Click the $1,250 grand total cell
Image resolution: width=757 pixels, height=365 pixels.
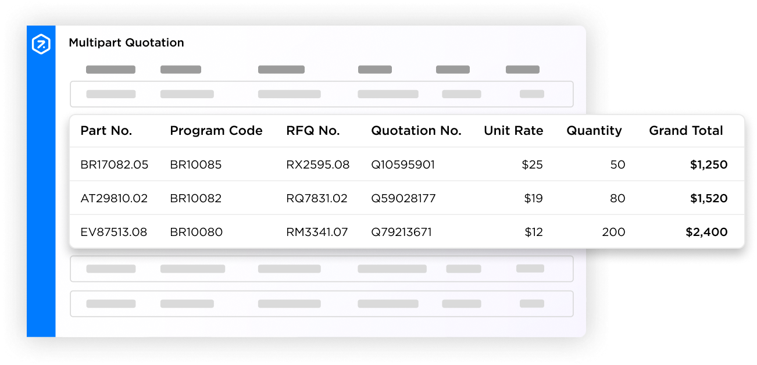coord(709,164)
